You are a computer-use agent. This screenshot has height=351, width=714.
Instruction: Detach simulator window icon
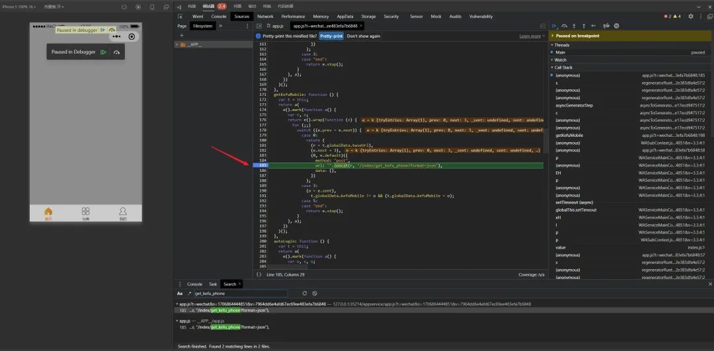[166, 7]
